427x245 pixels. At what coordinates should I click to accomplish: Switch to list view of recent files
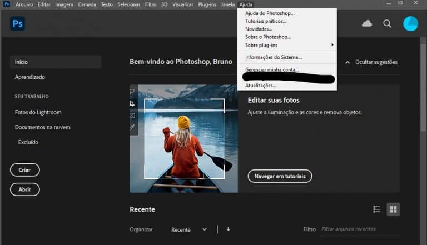point(376,209)
